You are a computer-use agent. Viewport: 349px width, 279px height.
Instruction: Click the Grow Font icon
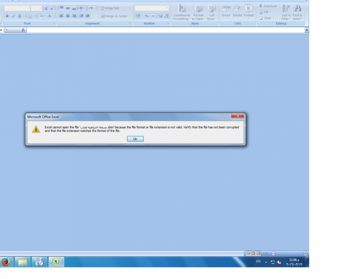click(x=46, y=9)
